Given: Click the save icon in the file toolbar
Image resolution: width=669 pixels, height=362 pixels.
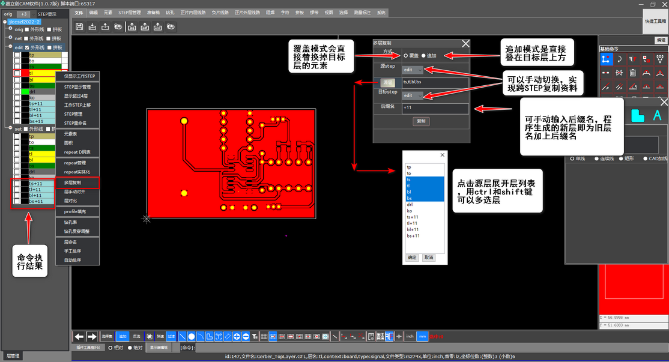Looking at the screenshot, I should click(x=79, y=27).
